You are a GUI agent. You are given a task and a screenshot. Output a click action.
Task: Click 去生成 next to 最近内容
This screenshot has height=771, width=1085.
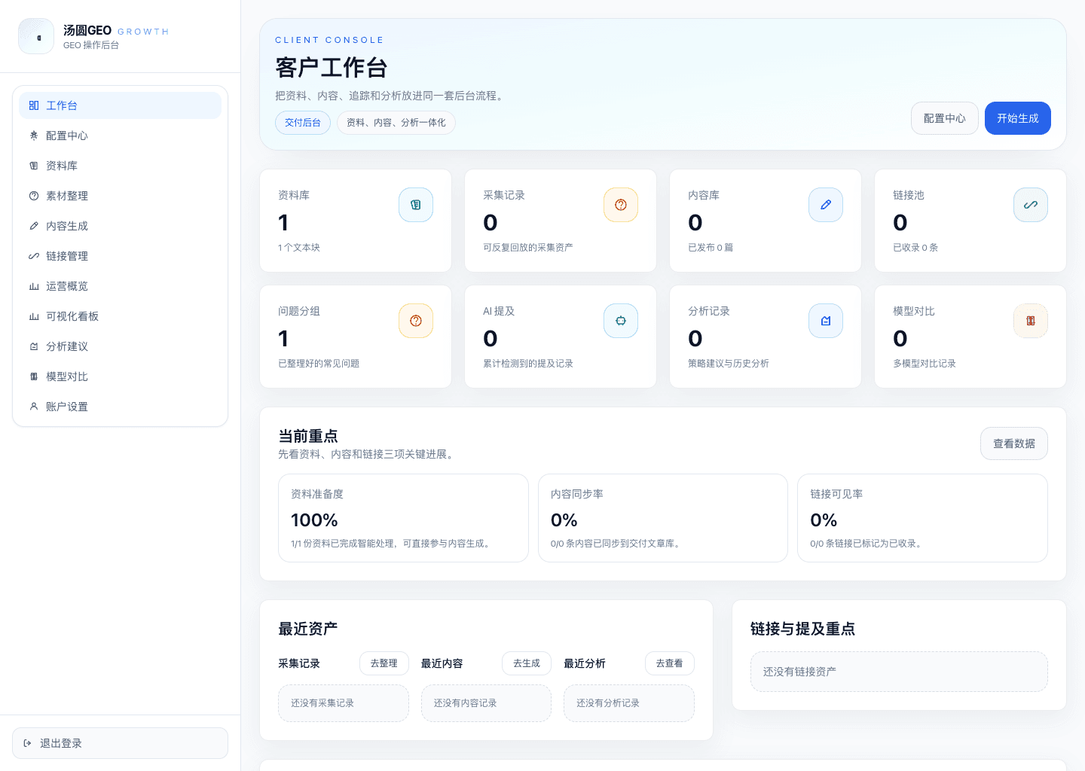tap(527, 663)
